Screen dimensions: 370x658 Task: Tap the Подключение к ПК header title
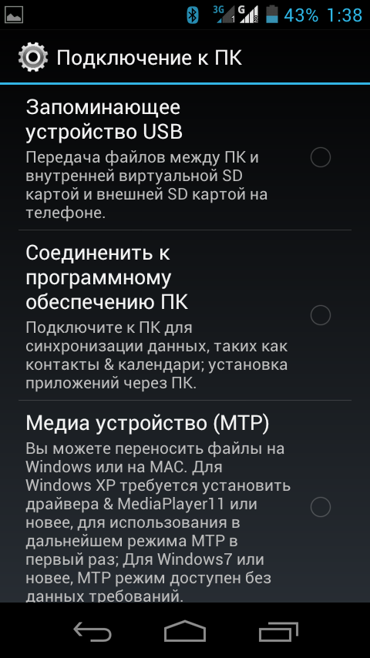149,58
